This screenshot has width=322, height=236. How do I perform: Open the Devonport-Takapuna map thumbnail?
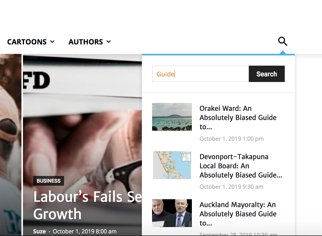pos(172,165)
